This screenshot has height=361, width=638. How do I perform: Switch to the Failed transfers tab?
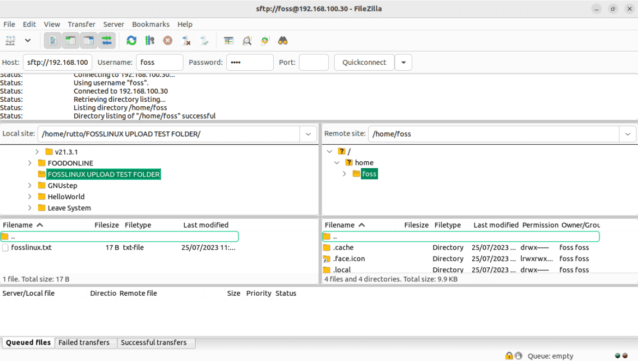(84, 343)
